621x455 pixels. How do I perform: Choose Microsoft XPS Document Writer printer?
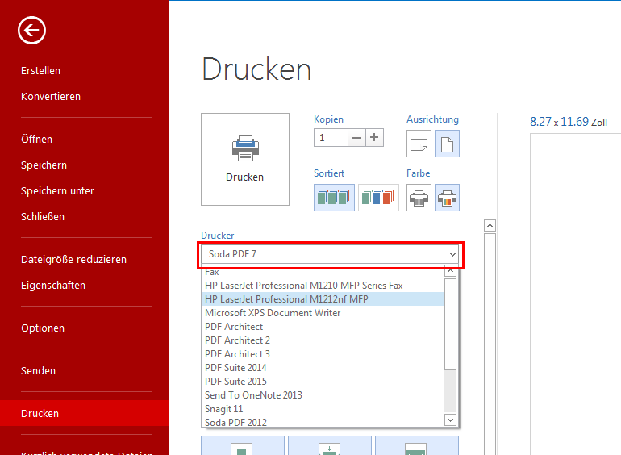click(x=273, y=313)
